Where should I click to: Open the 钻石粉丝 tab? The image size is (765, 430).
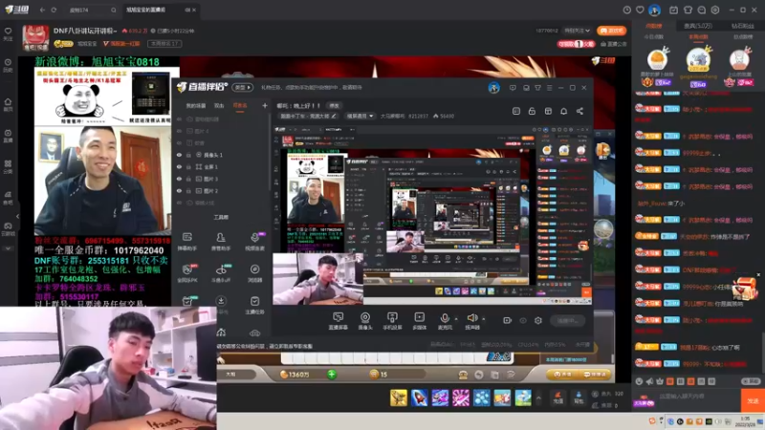(x=743, y=26)
